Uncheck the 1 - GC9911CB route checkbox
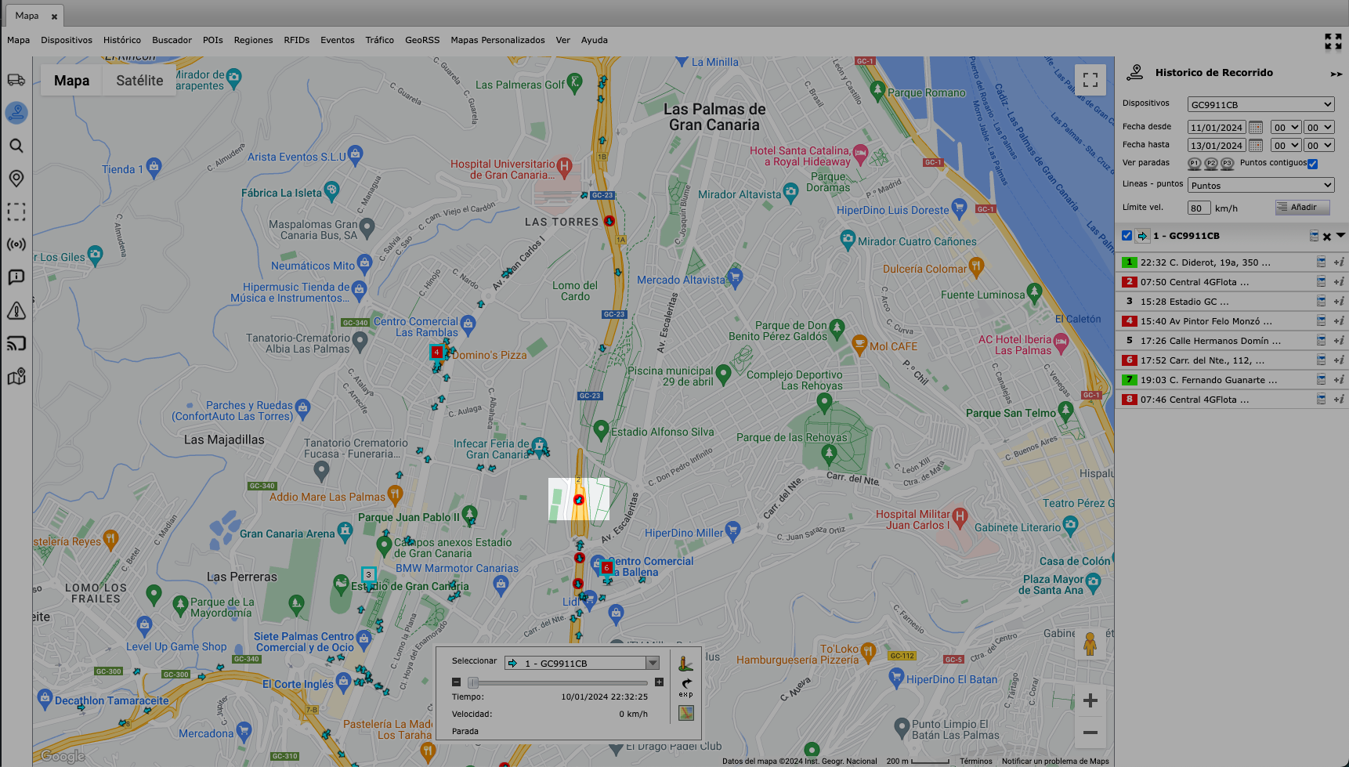1349x767 pixels. [x=1127, y=236]
